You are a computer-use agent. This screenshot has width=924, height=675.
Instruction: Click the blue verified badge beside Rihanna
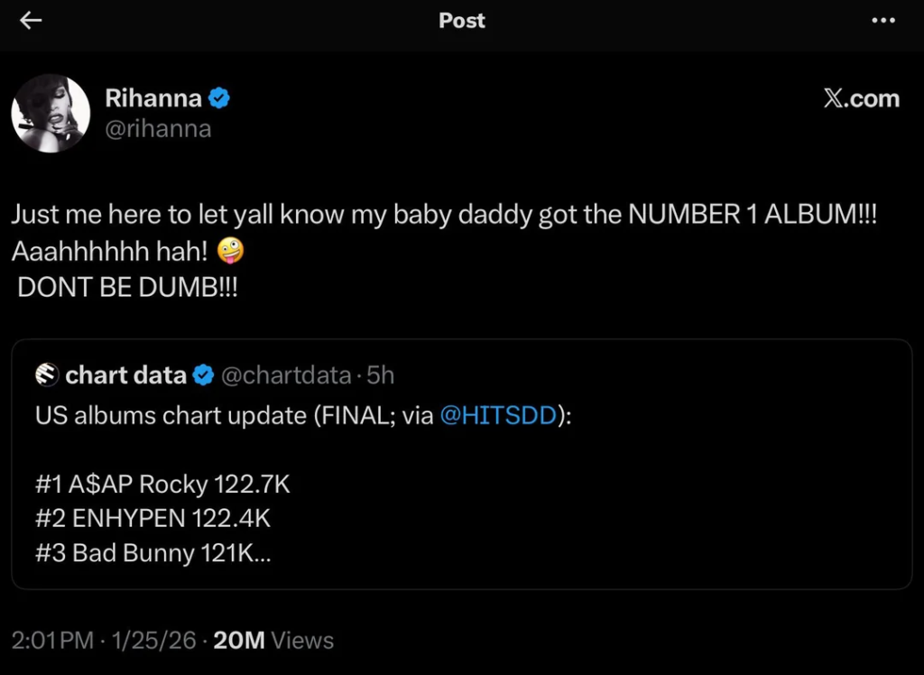point(219,98)
